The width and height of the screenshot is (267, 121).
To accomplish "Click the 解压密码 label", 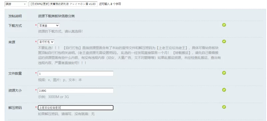I will coord(15,108).
